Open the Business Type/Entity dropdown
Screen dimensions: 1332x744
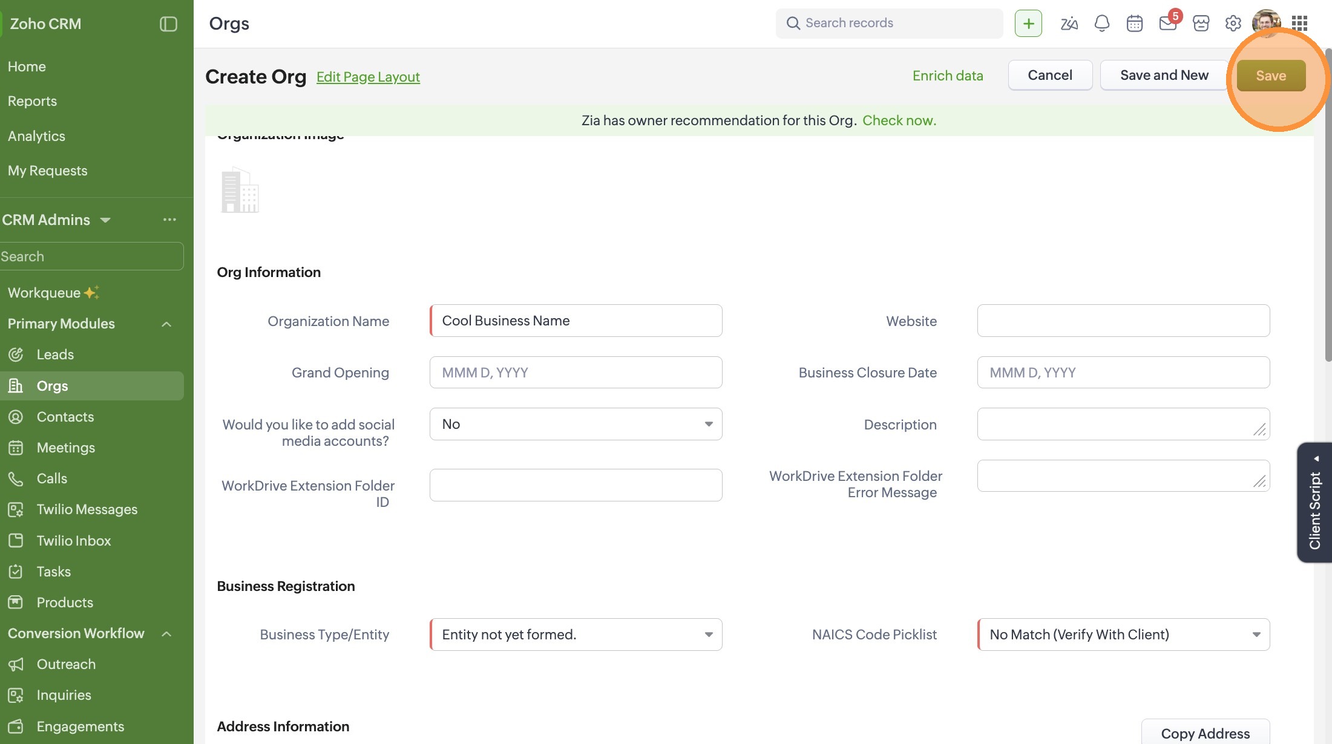click(x=576, y=635)
